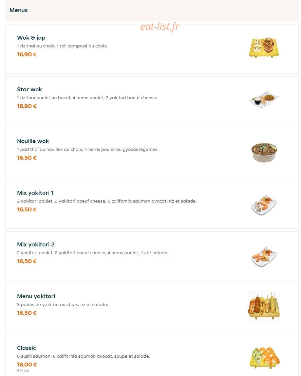Open the Wok & jap menu photo
The image size is (301, 376).
pyautogui.click(x=264, y=47)
